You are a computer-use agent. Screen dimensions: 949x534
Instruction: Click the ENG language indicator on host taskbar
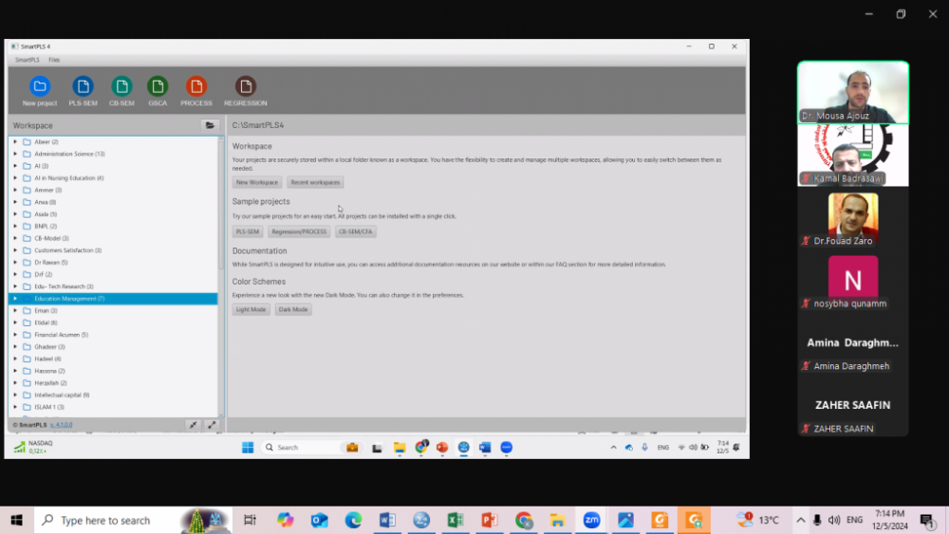[854, 520]
